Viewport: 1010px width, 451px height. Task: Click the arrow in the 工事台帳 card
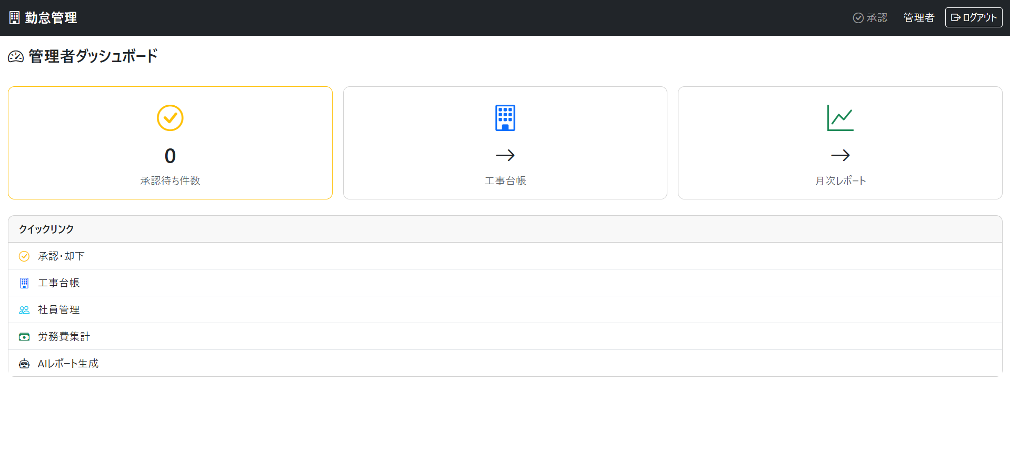(505, 155)
